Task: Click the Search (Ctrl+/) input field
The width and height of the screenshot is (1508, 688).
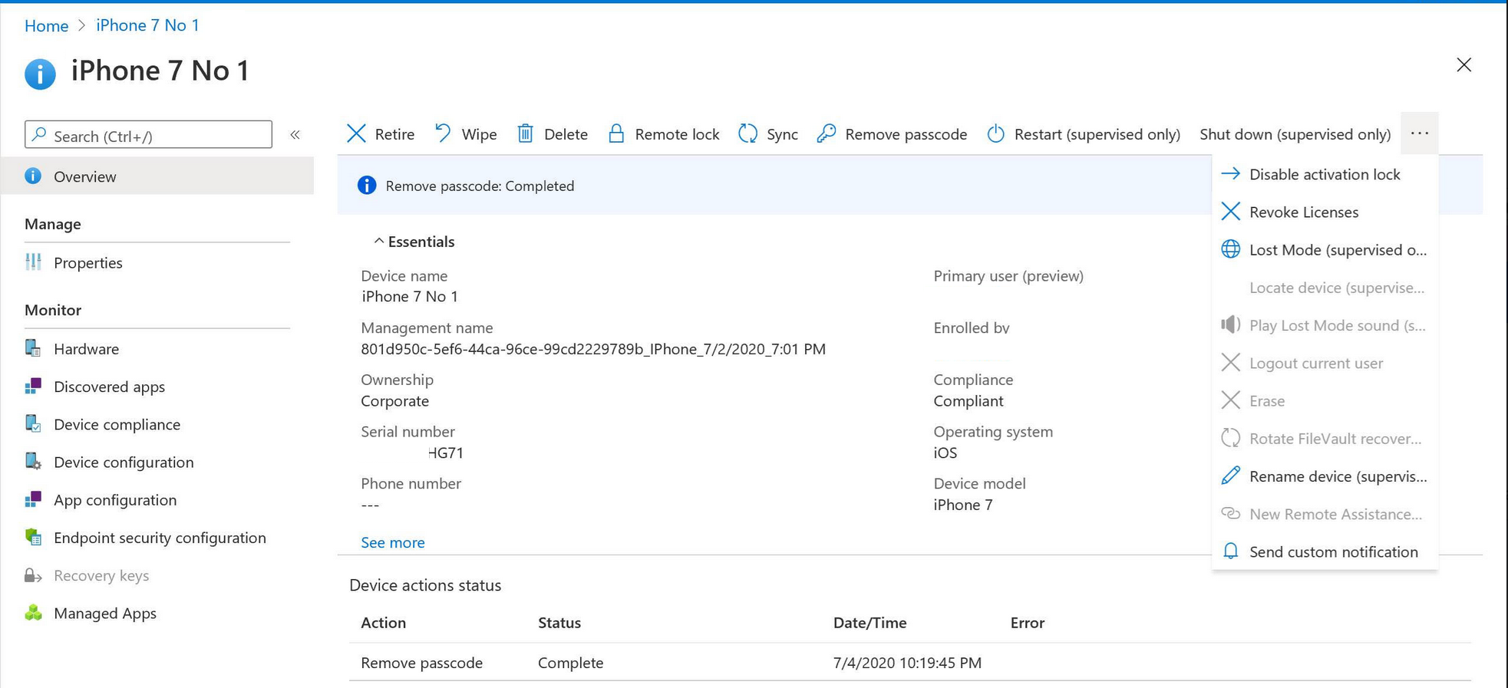Action: [148, 135]
